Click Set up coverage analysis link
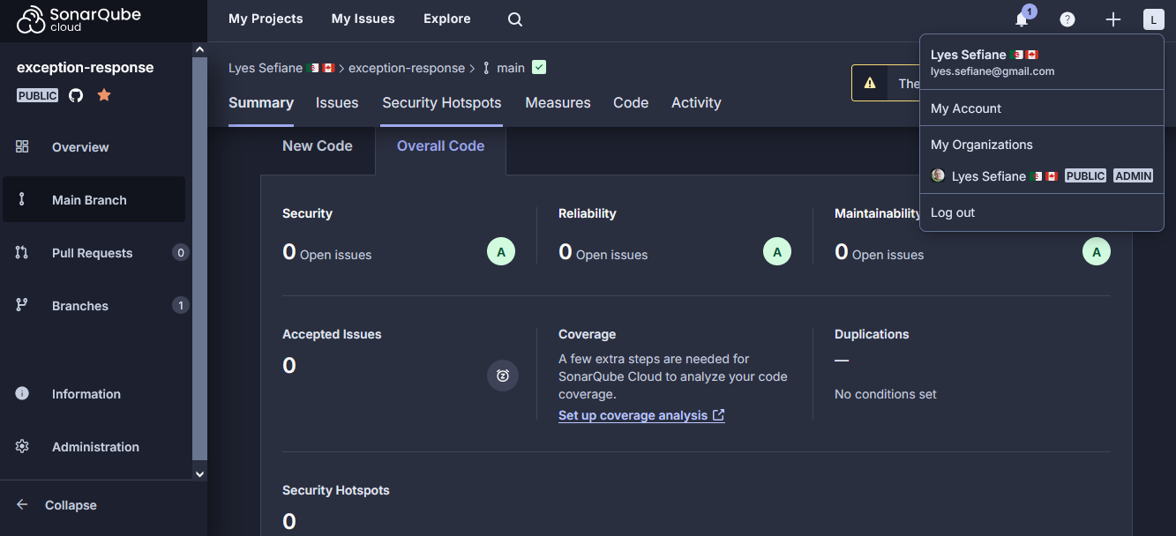This screenshot has width=1176, height=536. [641, 415]
